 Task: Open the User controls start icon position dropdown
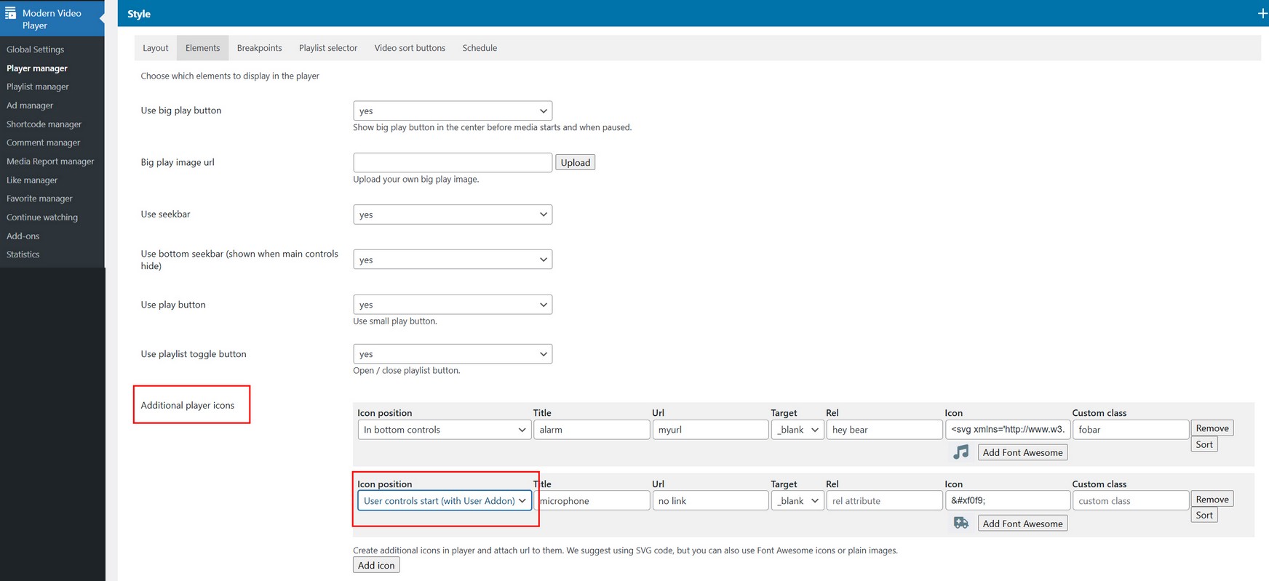tap(444, 501)
